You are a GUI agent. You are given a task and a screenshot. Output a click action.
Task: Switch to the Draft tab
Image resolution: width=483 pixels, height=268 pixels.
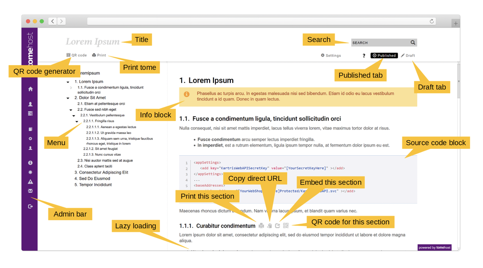pyautogui.click(x=408, y=56)
